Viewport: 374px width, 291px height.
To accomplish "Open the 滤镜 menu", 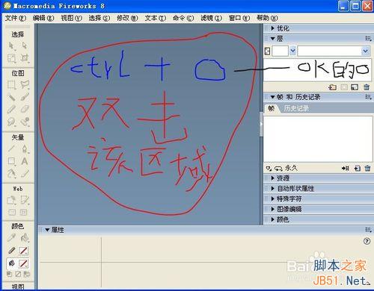I will (211, 18).
